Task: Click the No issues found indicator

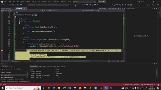Action: [16, 61]
